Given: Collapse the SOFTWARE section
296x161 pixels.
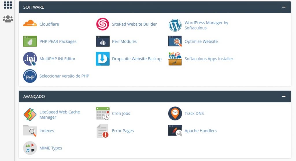Looking at the screenshot, I should point(284,7).
